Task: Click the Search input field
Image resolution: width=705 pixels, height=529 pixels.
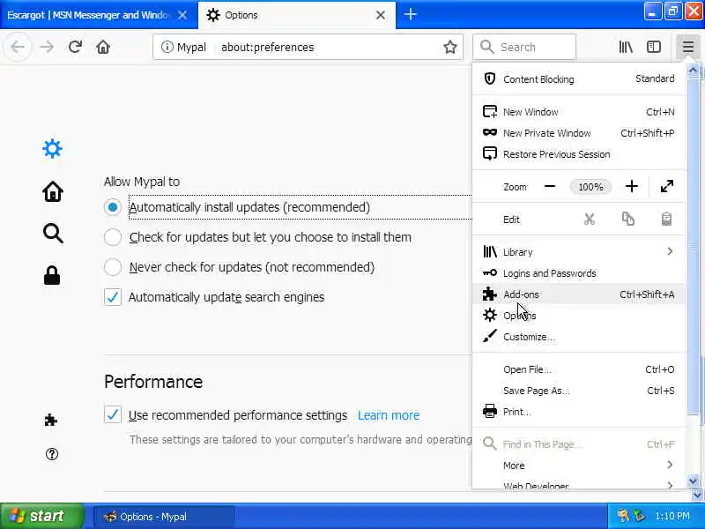Action: (523, 47)
